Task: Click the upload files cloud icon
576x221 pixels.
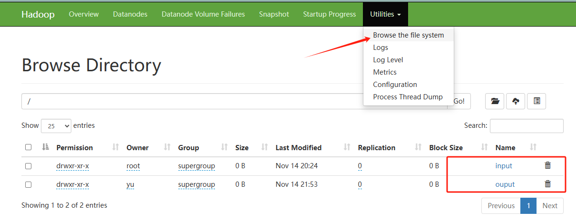Action: 516,101
